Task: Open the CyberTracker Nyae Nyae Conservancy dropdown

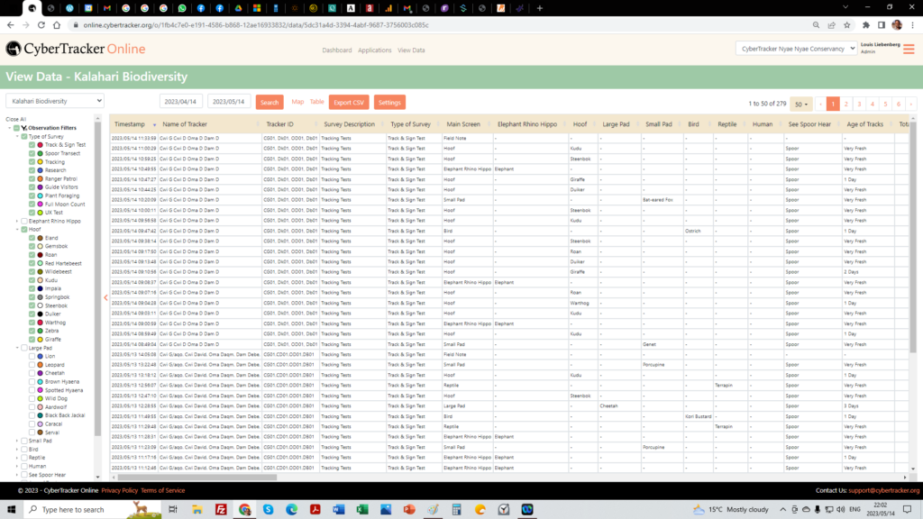Action: [796, 49]
